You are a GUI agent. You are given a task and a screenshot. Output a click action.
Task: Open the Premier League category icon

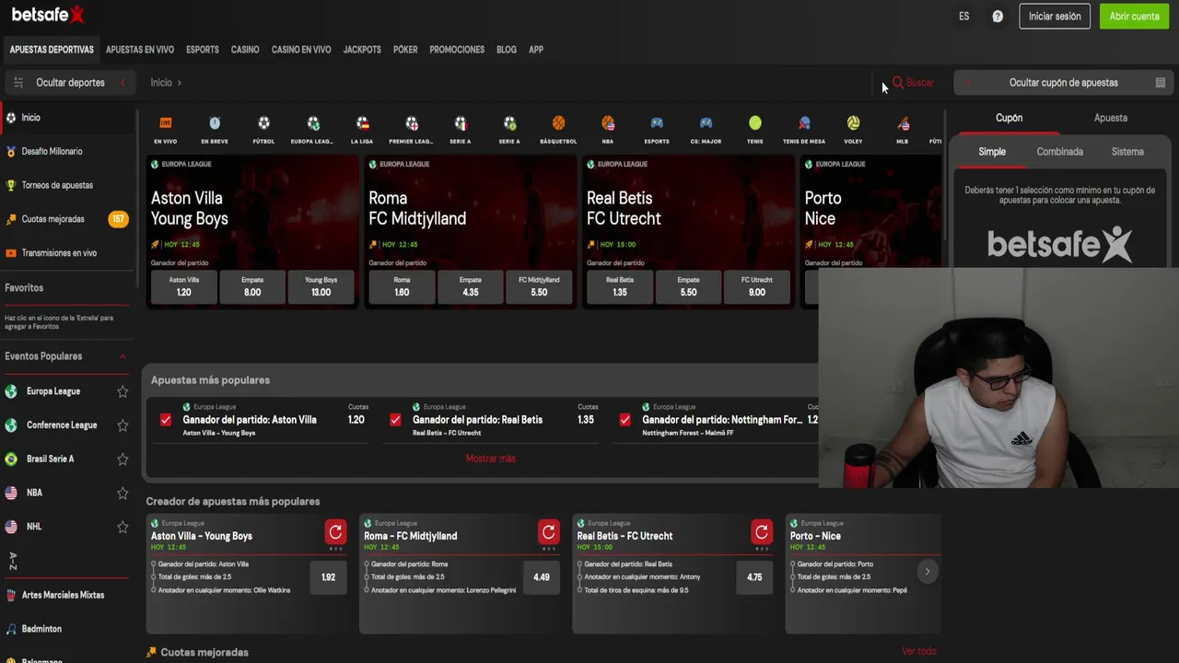click(412, 123)
